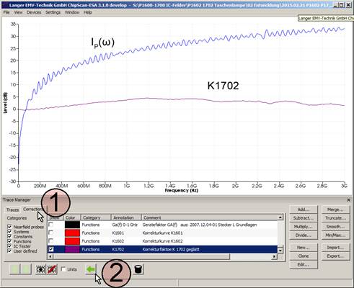354x288 pixels.
Task: Click the Smooth... button
Action: point(335,227)
